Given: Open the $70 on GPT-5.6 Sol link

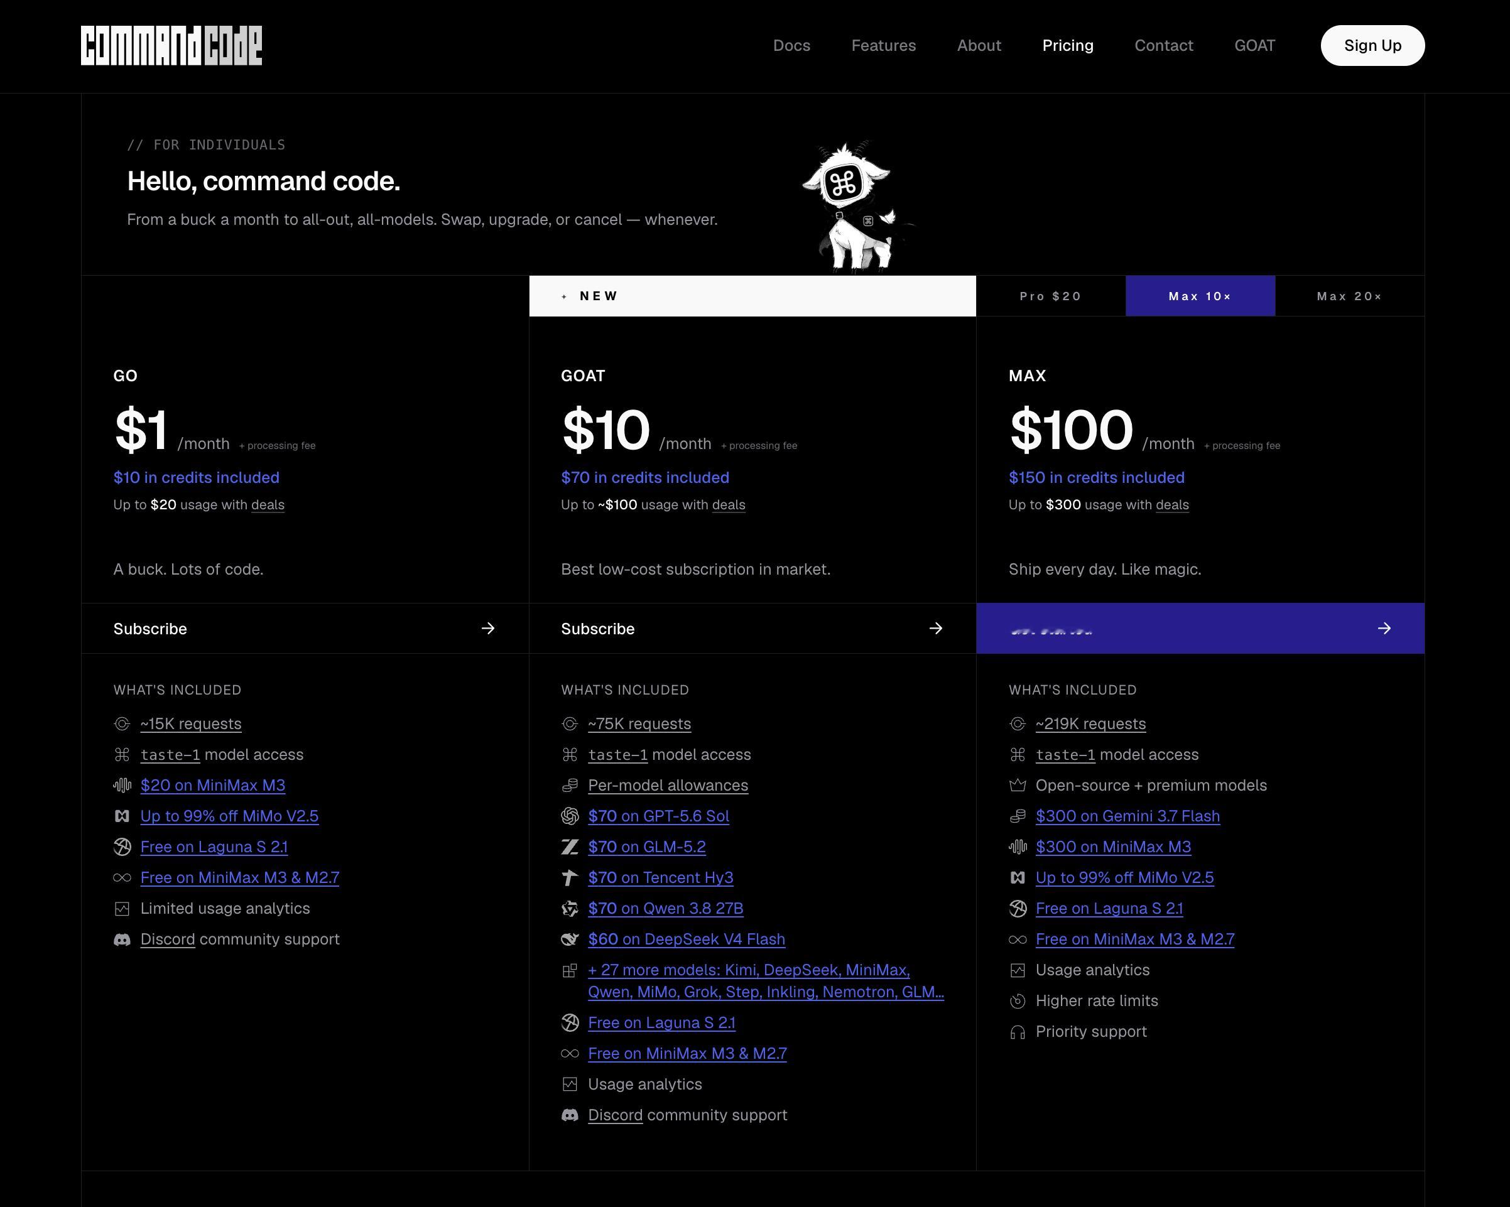Looking at the screenshot, I should click(x=658, y=816).
